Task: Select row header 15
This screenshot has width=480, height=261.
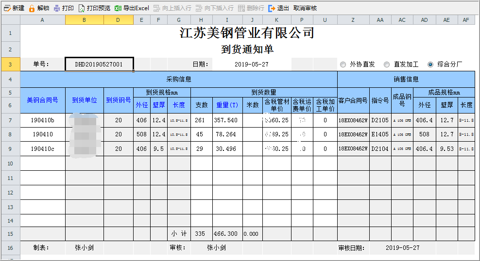Action: pyautogui.click(x=10, y=234)
